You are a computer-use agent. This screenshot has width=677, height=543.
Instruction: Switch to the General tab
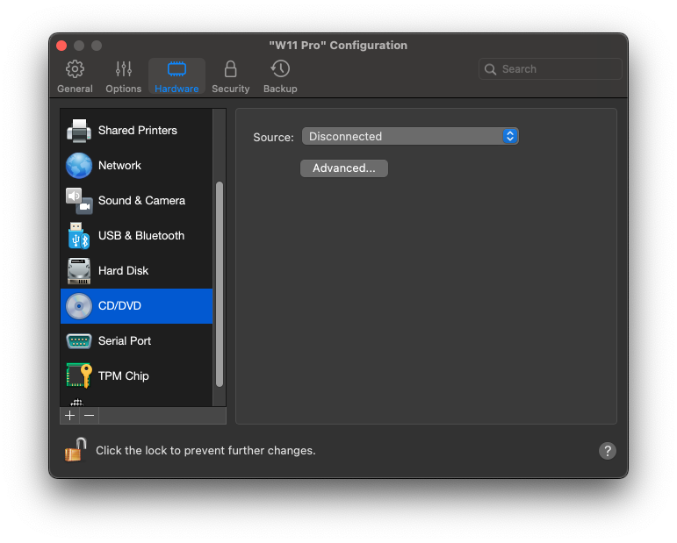tap(75, 76)
